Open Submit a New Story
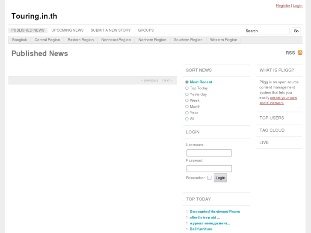Viewport: 311px width, 233px height. 111,30
